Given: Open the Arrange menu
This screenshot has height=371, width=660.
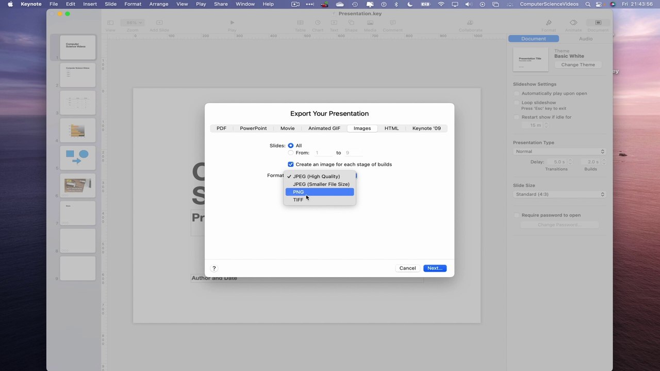Looking at the screenshot, I should [x=158, y=4].
